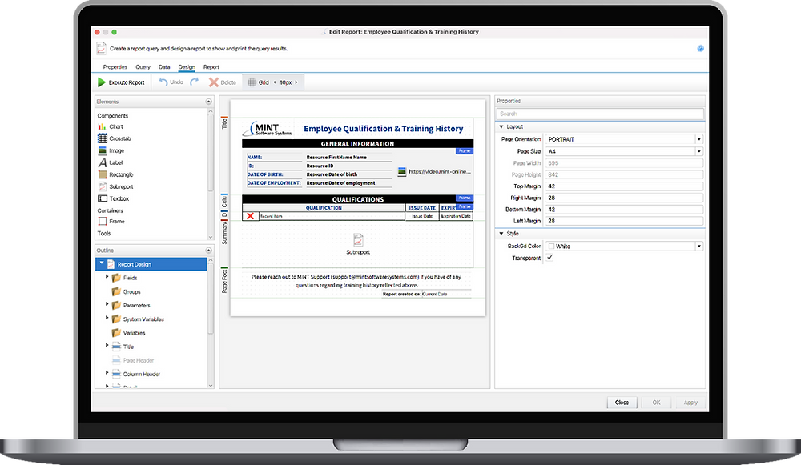Collapse the Report Design tree node

point(102,263)
